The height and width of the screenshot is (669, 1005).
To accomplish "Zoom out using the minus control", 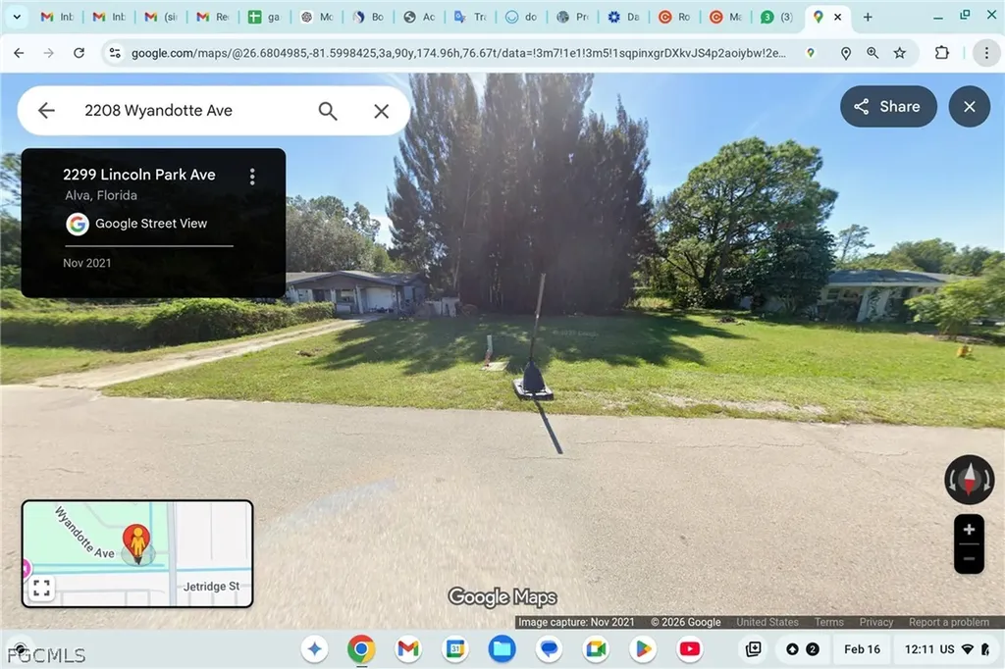I will (968, 557).
